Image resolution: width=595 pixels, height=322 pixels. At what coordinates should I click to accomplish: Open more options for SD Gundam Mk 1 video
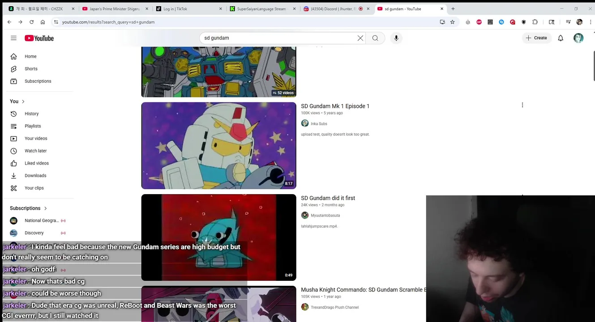pos(522,105)
